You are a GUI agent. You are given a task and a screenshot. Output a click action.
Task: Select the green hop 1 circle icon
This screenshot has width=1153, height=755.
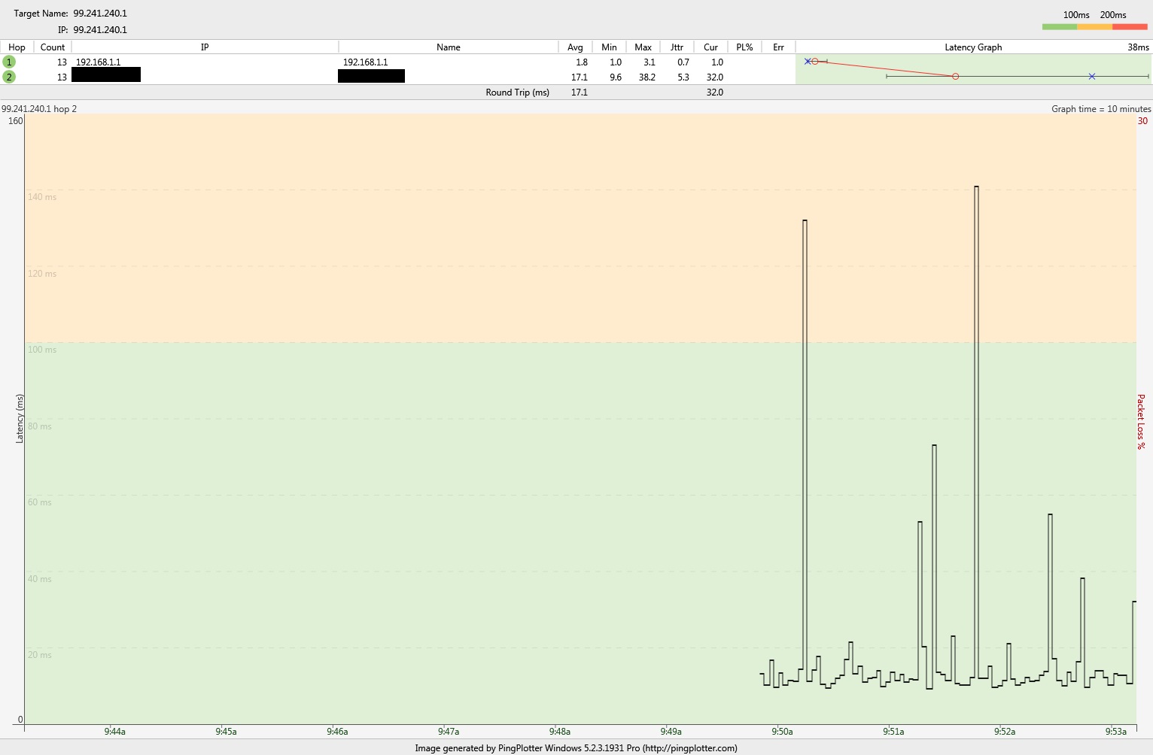pos(9,62)
